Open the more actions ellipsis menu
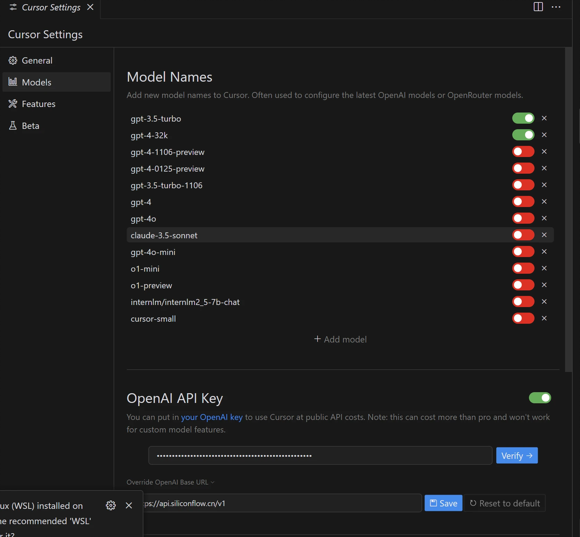Screen dimensions: 580x537 [x=556, y=7]
